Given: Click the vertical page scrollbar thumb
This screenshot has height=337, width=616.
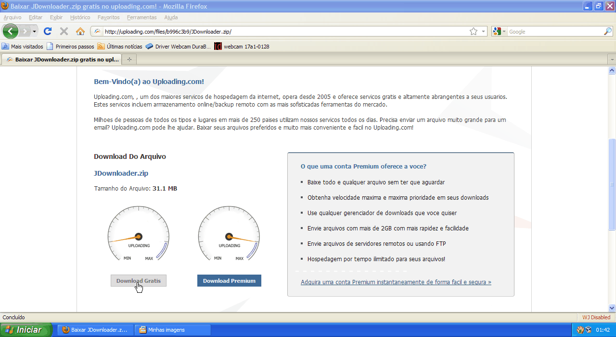Looking at the screenshot, I should [x=612, y=184].
